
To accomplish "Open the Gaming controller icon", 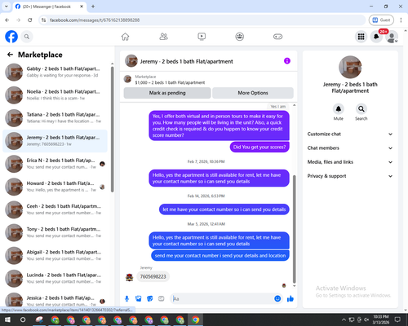I will (x=277, y=37).
